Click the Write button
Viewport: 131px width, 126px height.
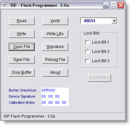click(22, 34)
